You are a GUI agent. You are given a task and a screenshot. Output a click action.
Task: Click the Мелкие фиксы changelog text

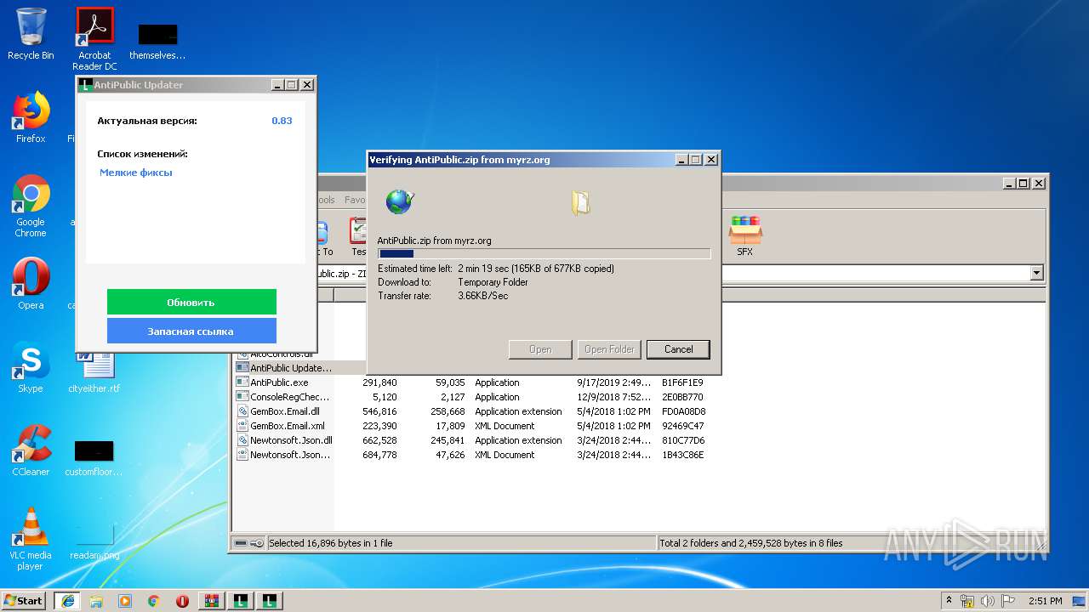point(136,173)
